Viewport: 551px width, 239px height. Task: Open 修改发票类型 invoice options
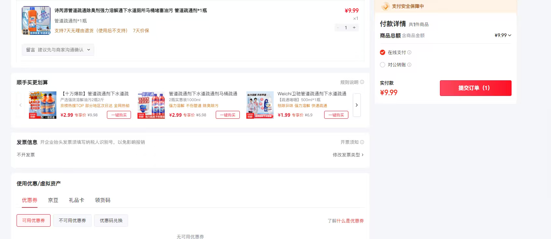[x=348, y=155]
